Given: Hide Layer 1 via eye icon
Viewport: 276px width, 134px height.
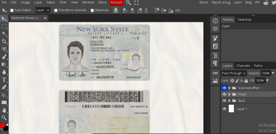Looking at the screenshot, I should pyautogui.click(x=224, y=109).
